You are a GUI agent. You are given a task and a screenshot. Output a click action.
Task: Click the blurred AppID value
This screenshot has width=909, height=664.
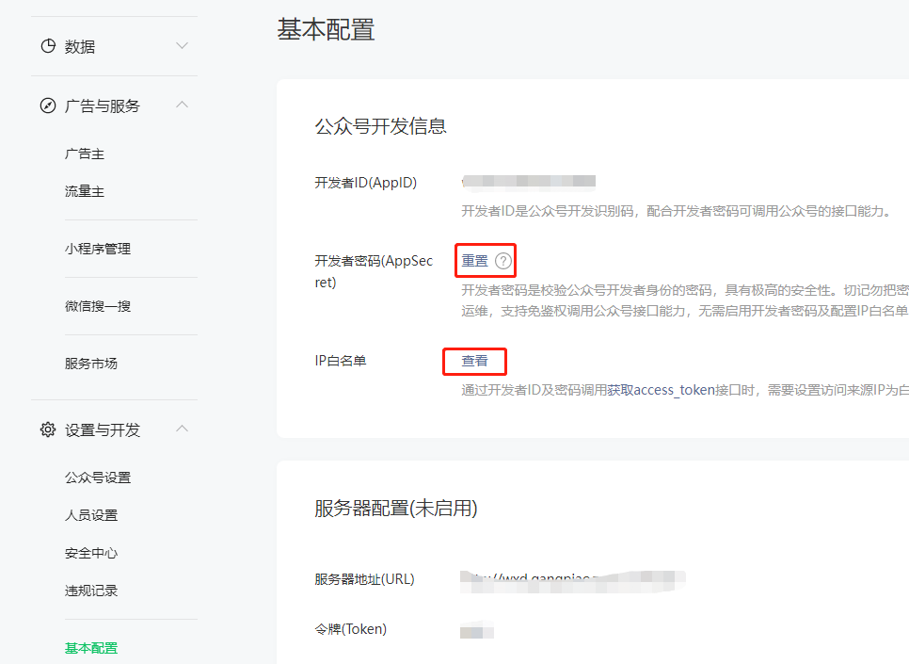529,182
